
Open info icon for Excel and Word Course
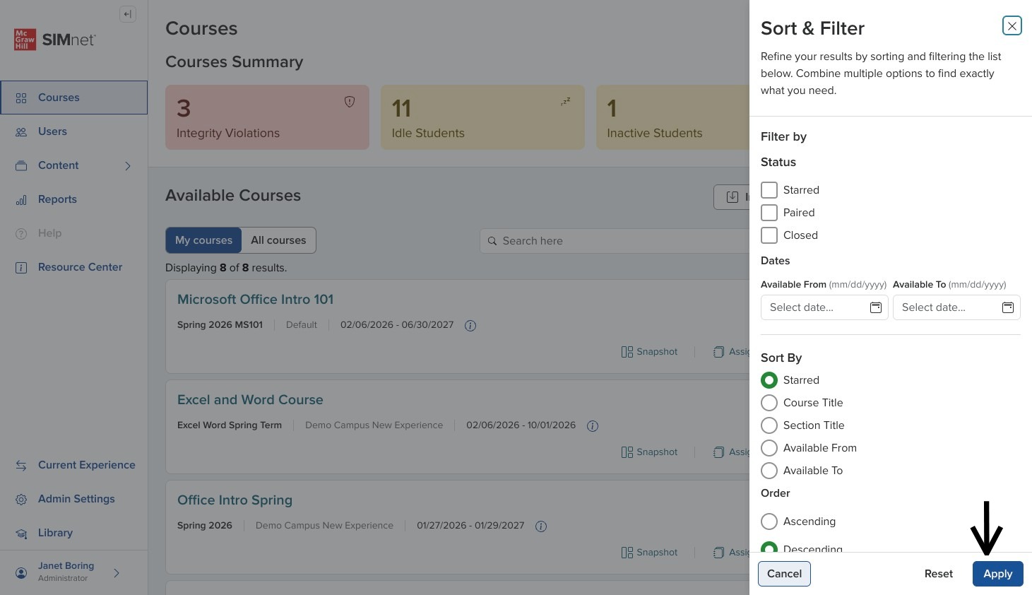pos(593,426)
